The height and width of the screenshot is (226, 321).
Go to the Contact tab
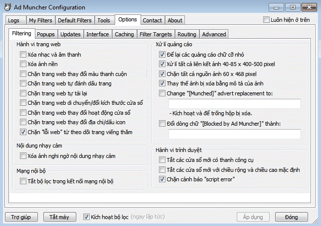(x=153, y=20)
